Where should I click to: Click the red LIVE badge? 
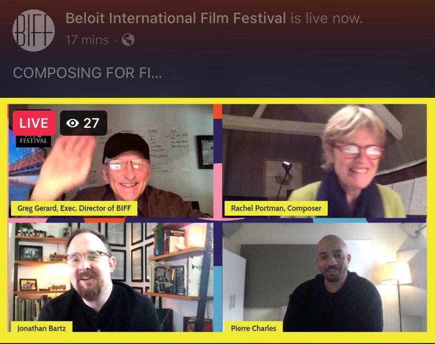pos(34,123)
